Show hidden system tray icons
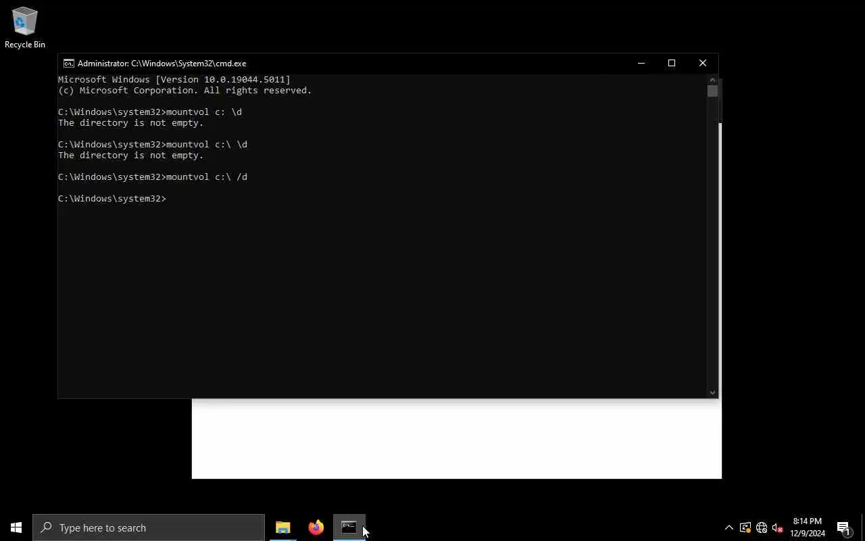 coord(728,528)
